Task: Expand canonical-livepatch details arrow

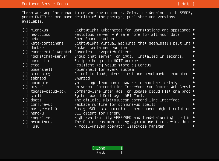Action: [194, 52]
